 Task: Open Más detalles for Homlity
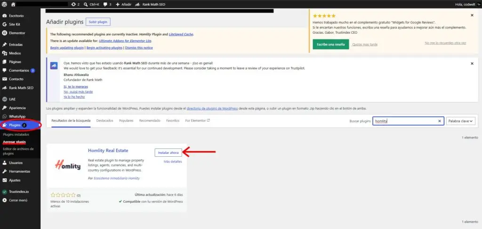click(172, 161)
